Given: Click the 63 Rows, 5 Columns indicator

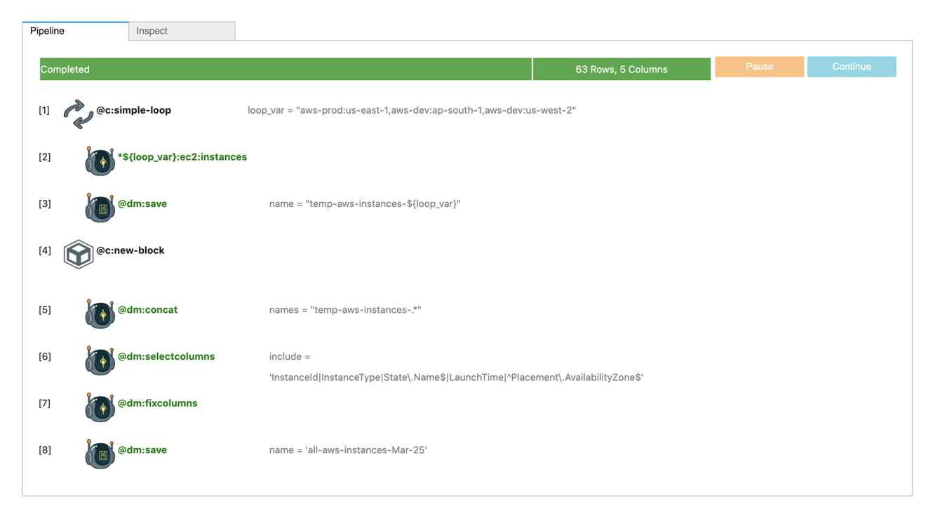Looking at the screenshot, I should click(621, 69).
